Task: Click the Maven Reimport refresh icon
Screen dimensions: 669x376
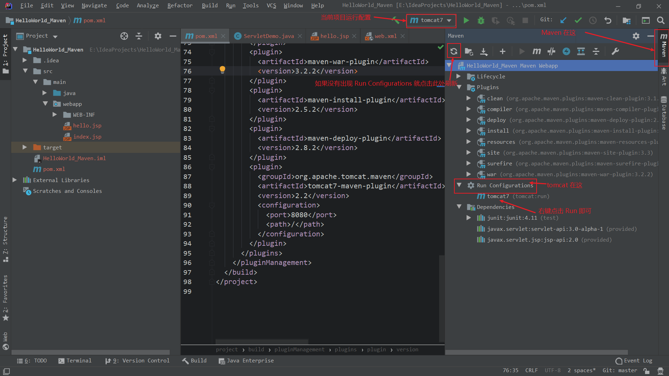Action: coord(454,52)
